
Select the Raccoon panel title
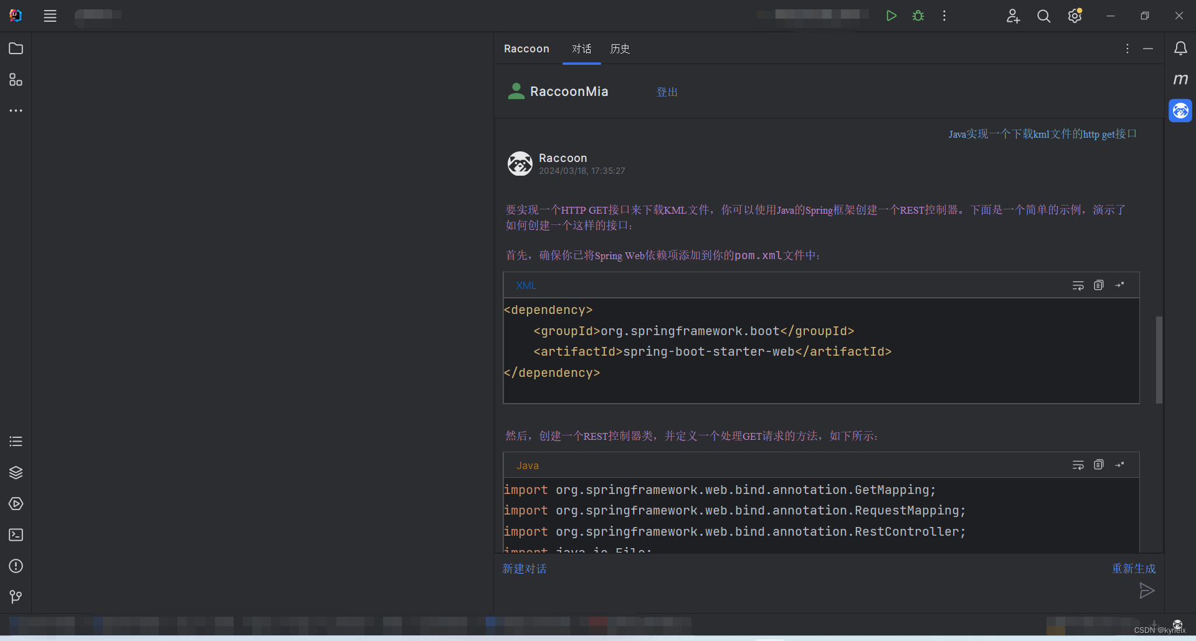[526, 49]
